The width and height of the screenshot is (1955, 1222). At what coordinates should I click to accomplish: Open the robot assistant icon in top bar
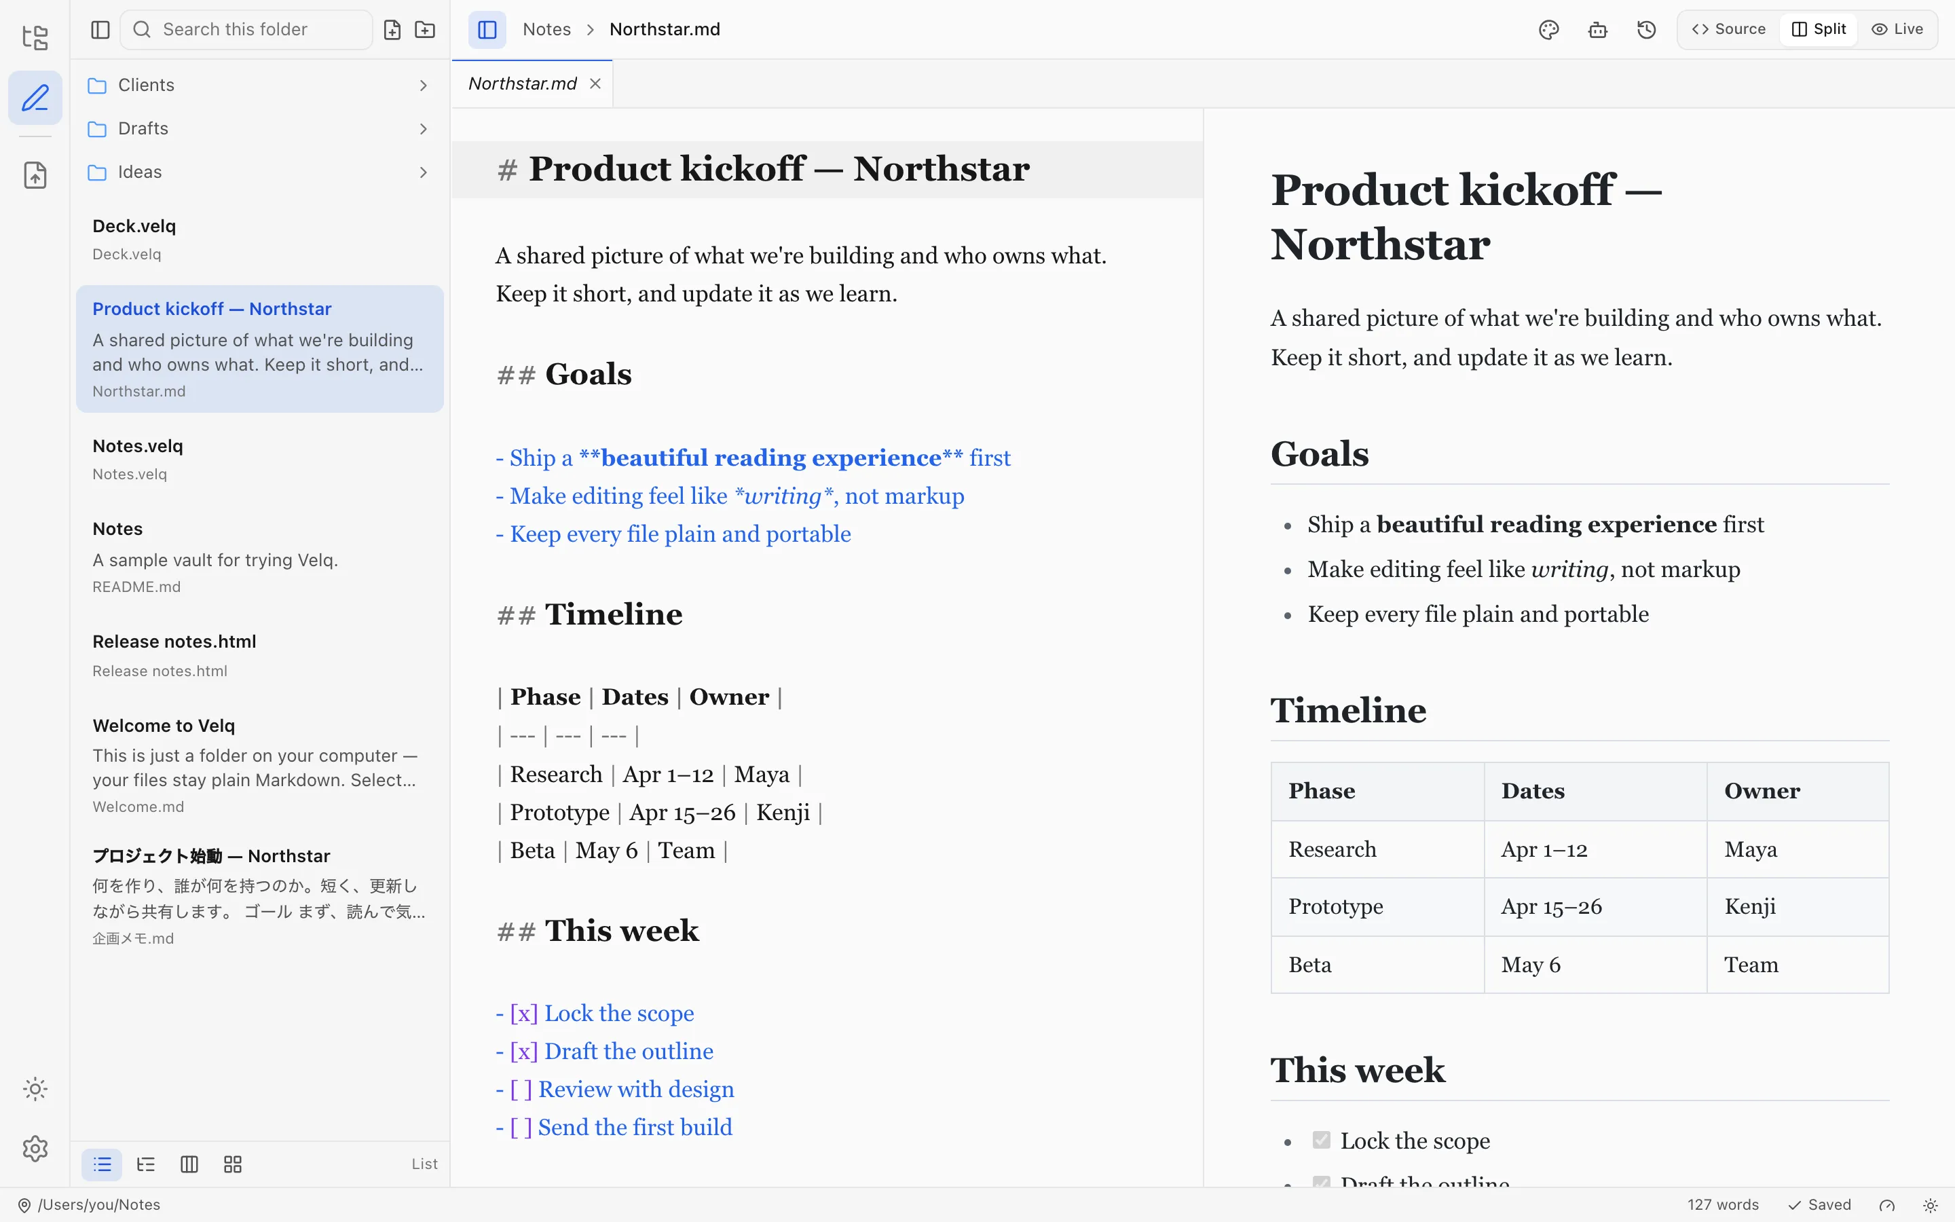click(1597, 30)
